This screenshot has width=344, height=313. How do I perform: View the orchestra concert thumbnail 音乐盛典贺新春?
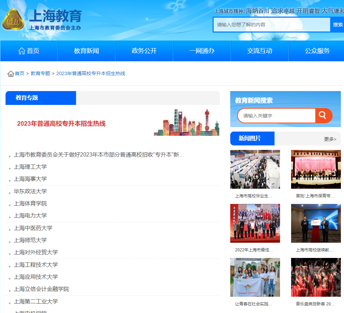[x=316, y=277]
